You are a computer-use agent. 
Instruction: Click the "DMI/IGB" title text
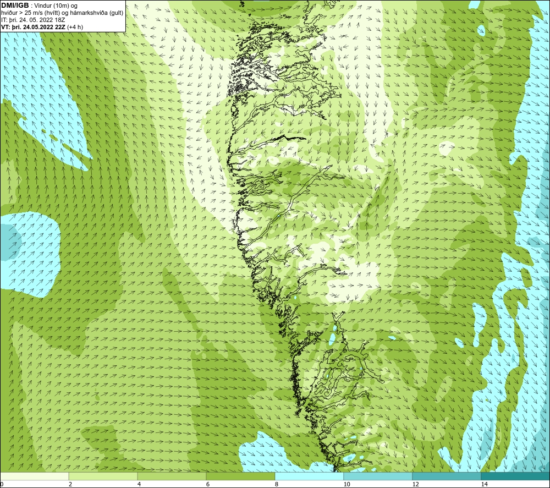tap(15, 6)
